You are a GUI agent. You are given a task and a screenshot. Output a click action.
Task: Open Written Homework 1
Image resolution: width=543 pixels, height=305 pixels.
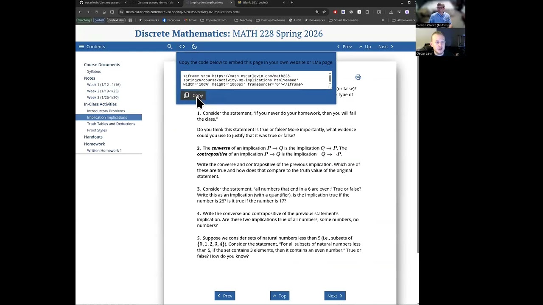(x=104, y=150)
